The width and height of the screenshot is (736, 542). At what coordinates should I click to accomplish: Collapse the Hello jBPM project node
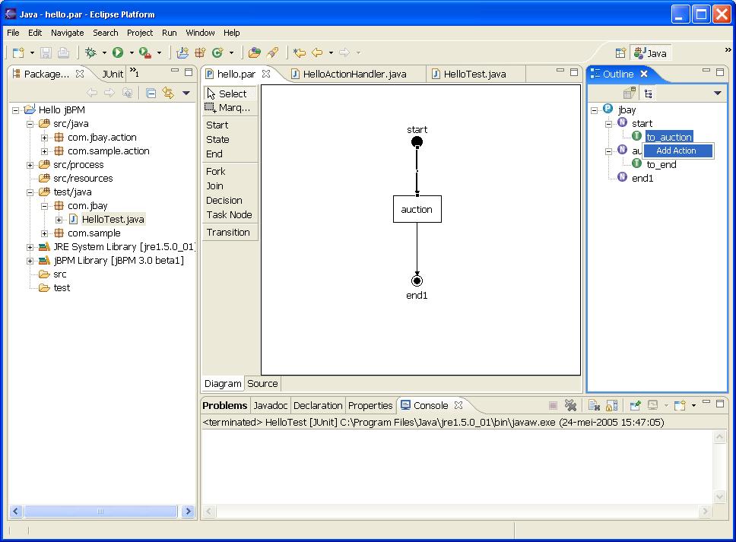[15, 110]
